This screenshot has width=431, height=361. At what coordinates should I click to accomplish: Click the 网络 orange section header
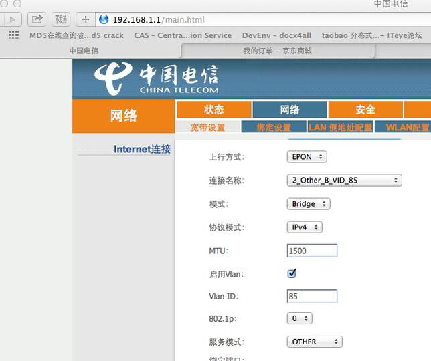(123, 116)
